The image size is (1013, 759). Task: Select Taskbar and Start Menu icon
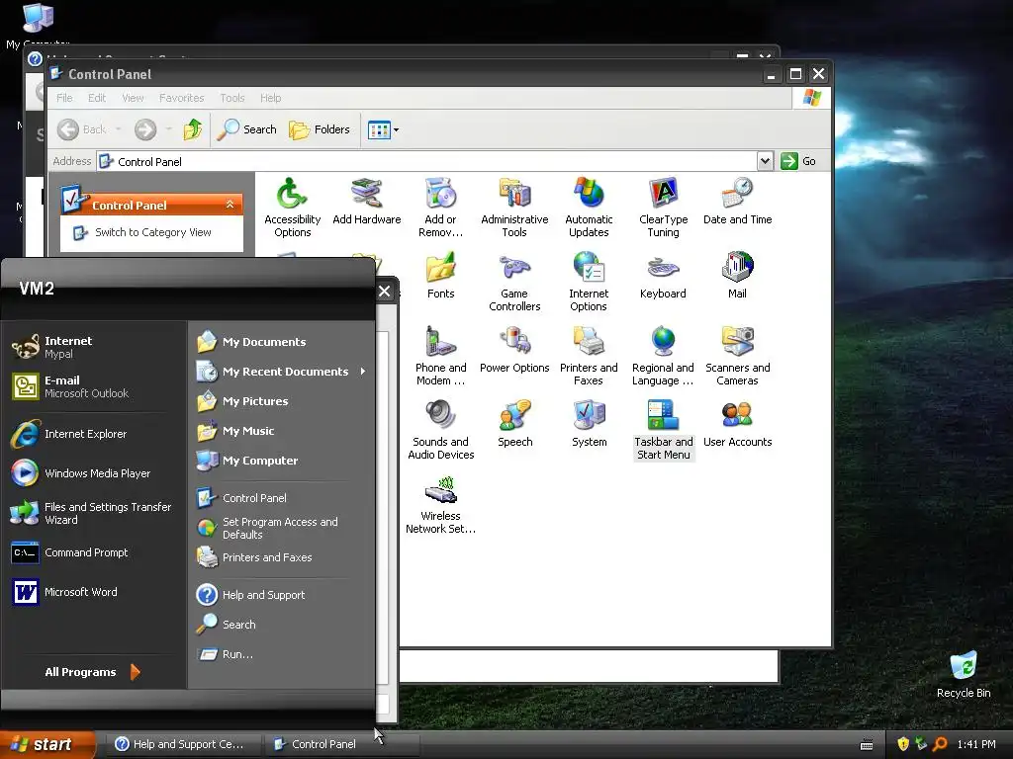663,430
